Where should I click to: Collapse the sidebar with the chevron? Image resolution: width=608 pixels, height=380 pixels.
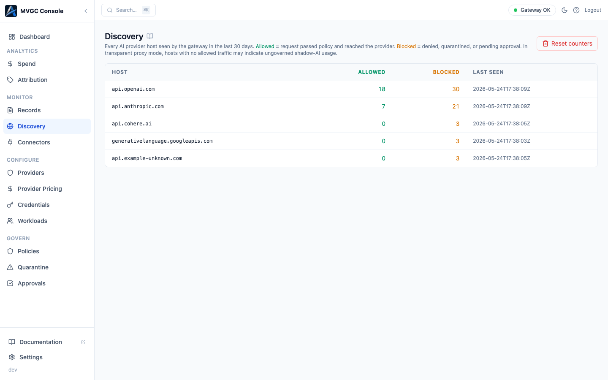[86, 11]
